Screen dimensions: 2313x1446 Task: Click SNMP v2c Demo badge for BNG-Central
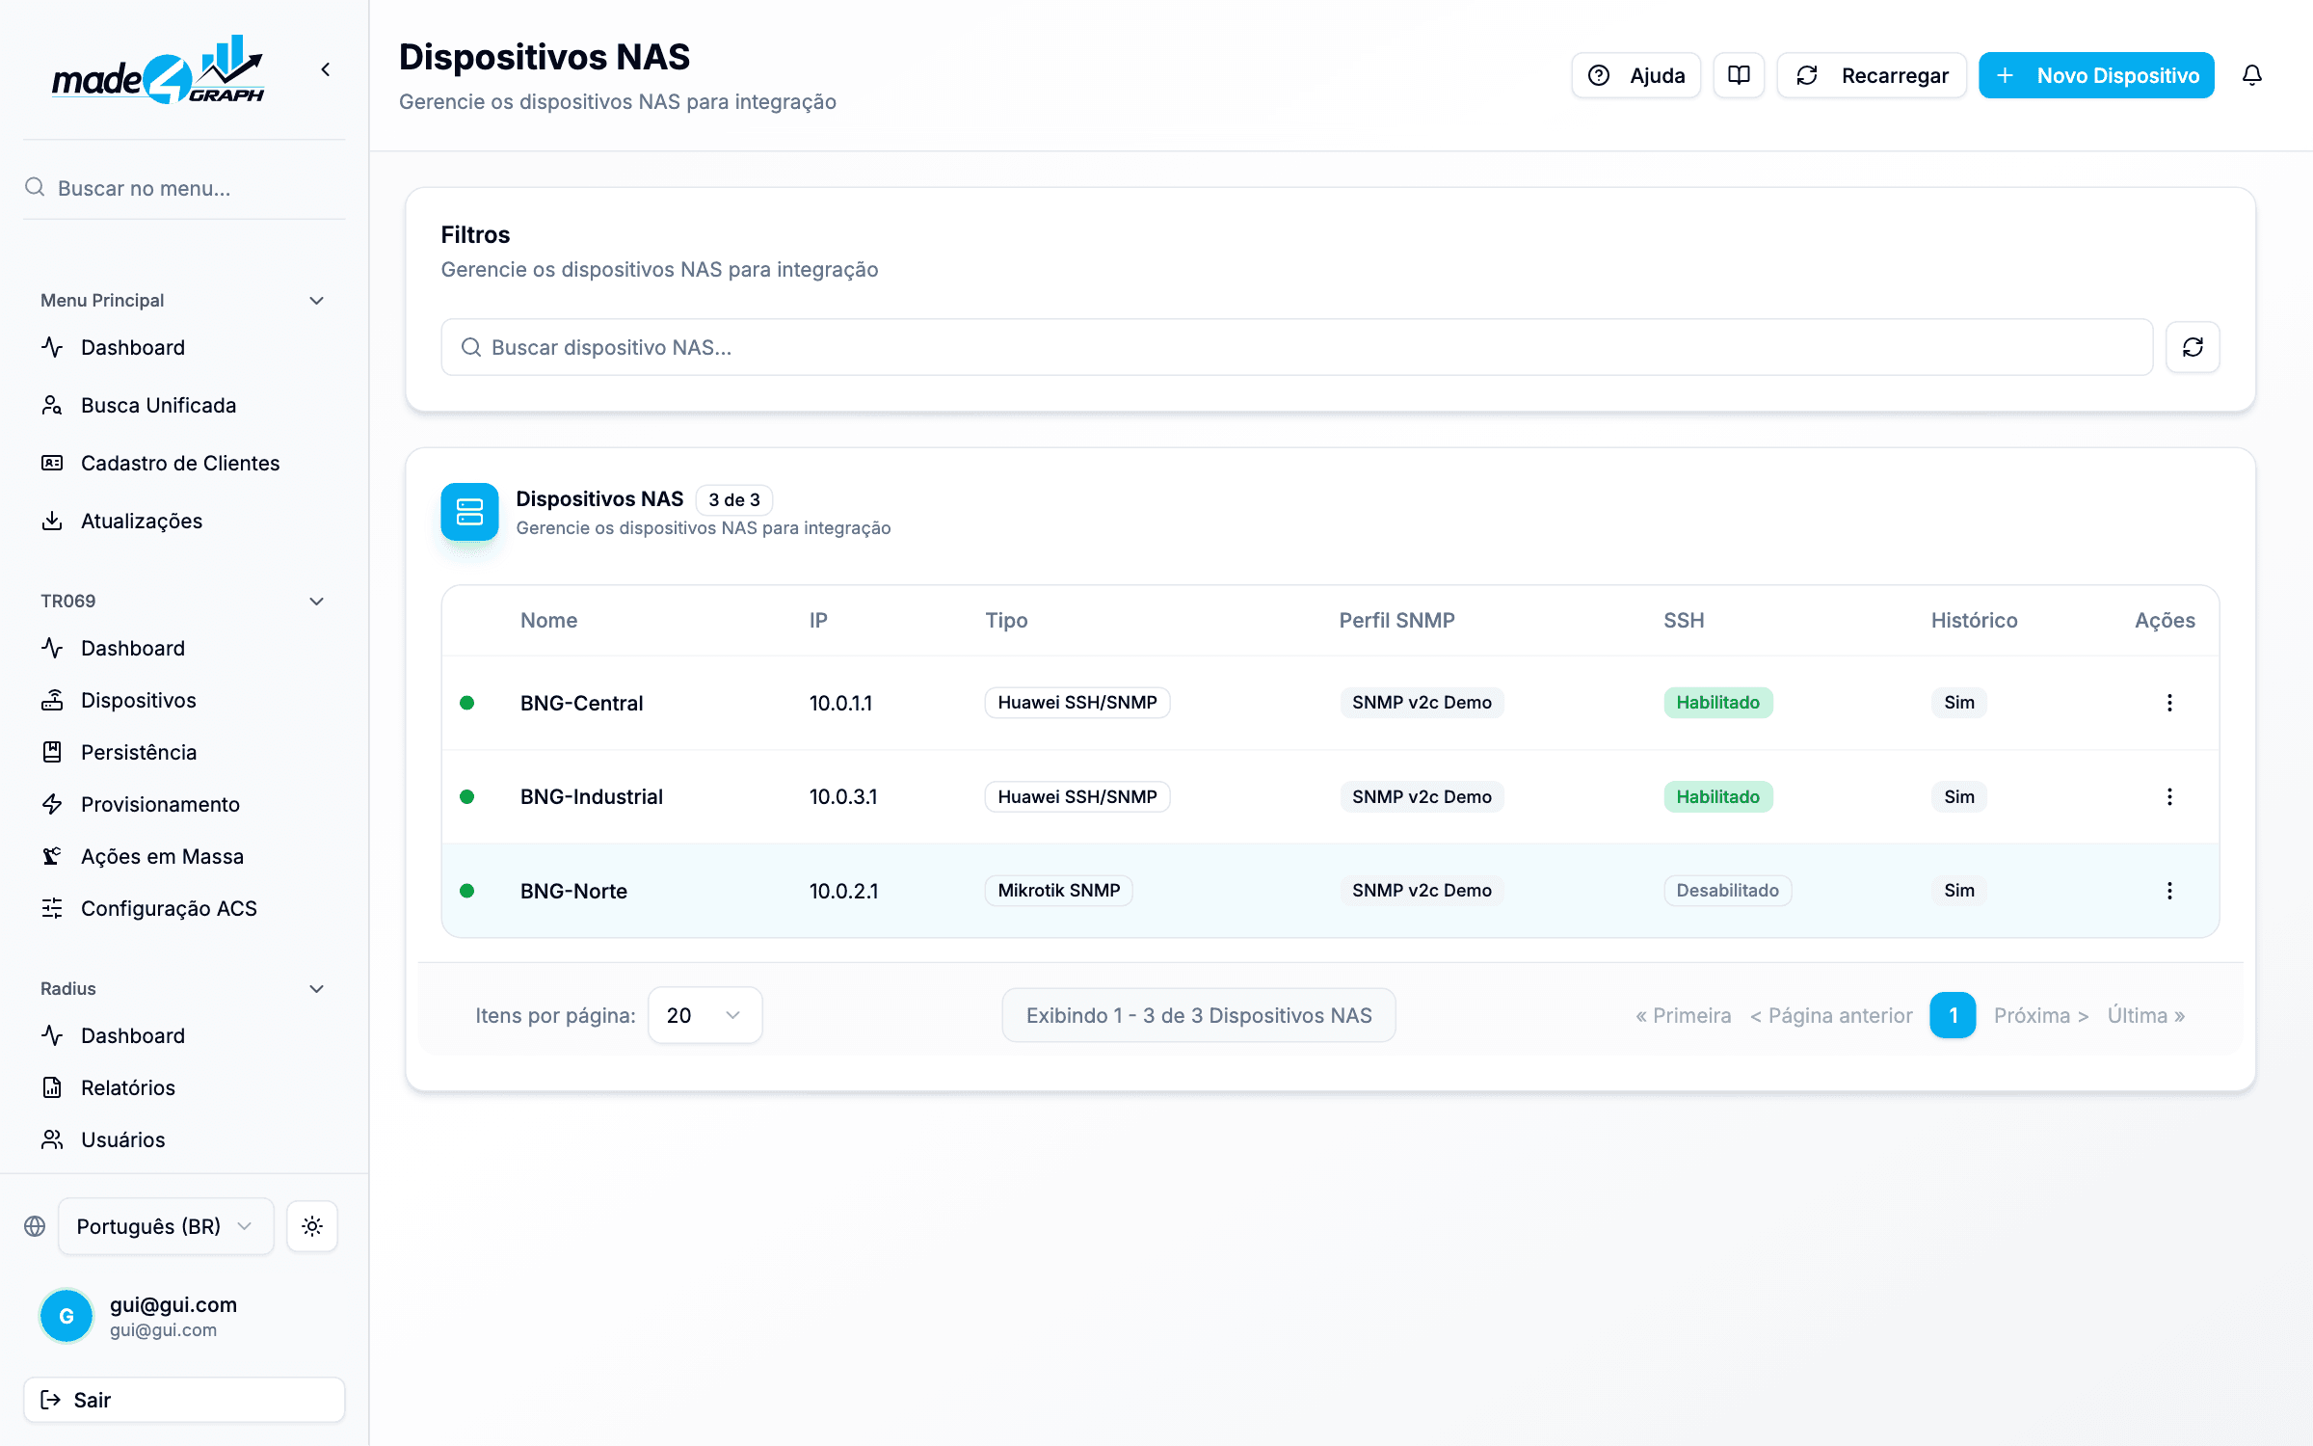click(x=1422, y=703)
